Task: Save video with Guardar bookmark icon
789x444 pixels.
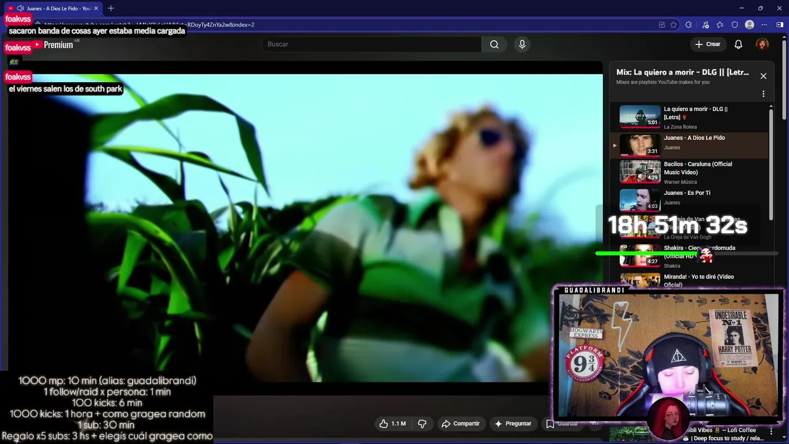Action: (x=550, y=424)
